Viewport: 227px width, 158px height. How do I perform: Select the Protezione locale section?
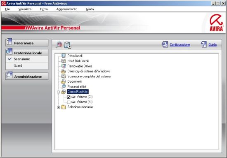click(27, 53)
